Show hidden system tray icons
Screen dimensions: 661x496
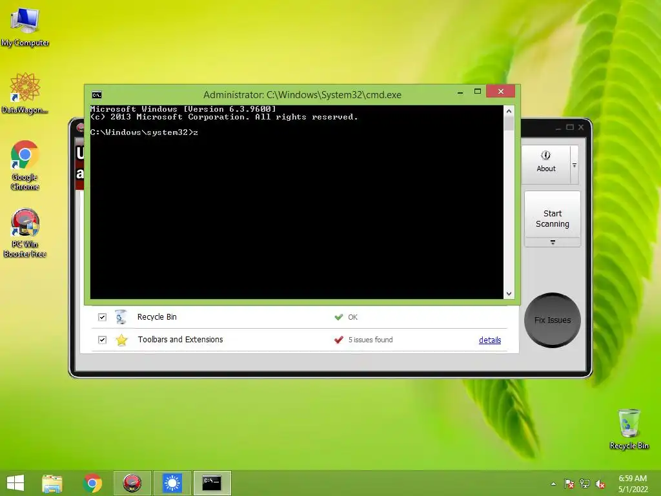click(x=553, y=484)
